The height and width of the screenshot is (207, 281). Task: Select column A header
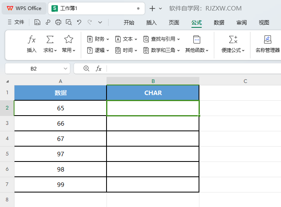tap(60, 81)
